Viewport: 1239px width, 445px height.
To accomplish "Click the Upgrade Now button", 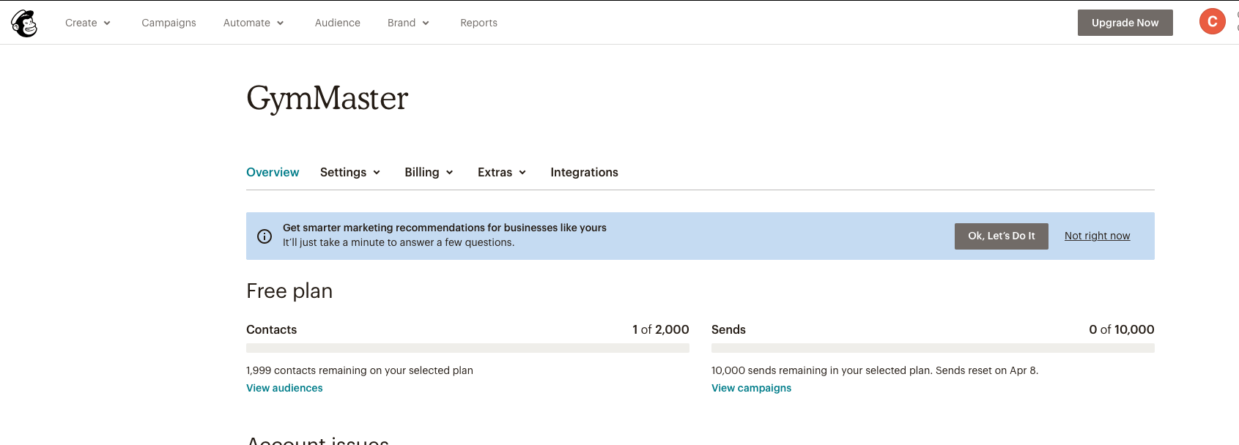I will pos(1125,23).
